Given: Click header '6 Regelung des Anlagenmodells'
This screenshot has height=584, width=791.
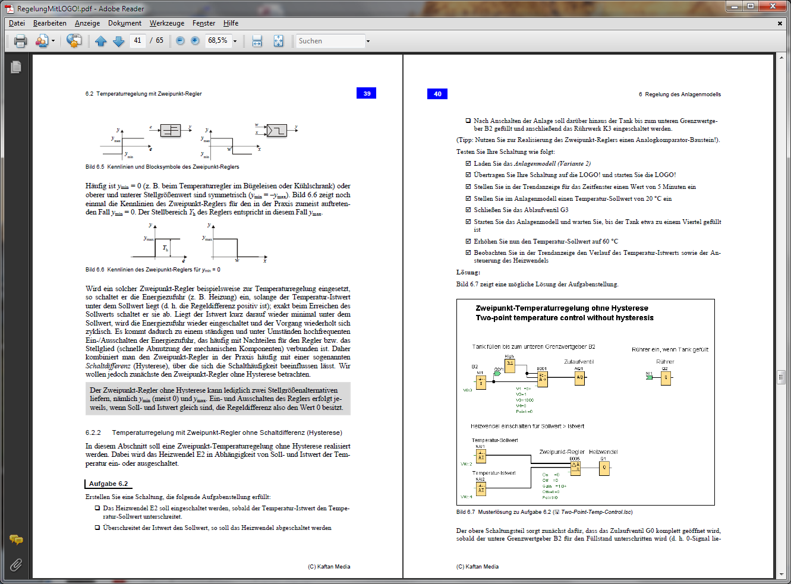Looking at the screenshot, I should coord(680,94).
